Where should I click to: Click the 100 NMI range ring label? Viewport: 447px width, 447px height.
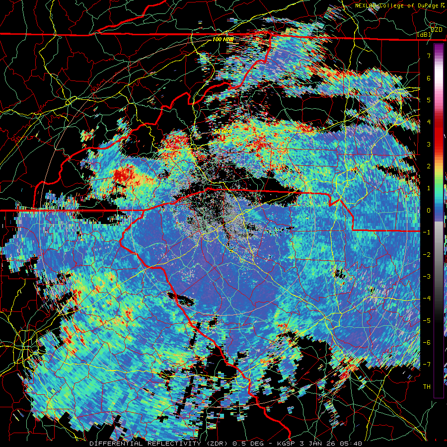coord(223,39)
